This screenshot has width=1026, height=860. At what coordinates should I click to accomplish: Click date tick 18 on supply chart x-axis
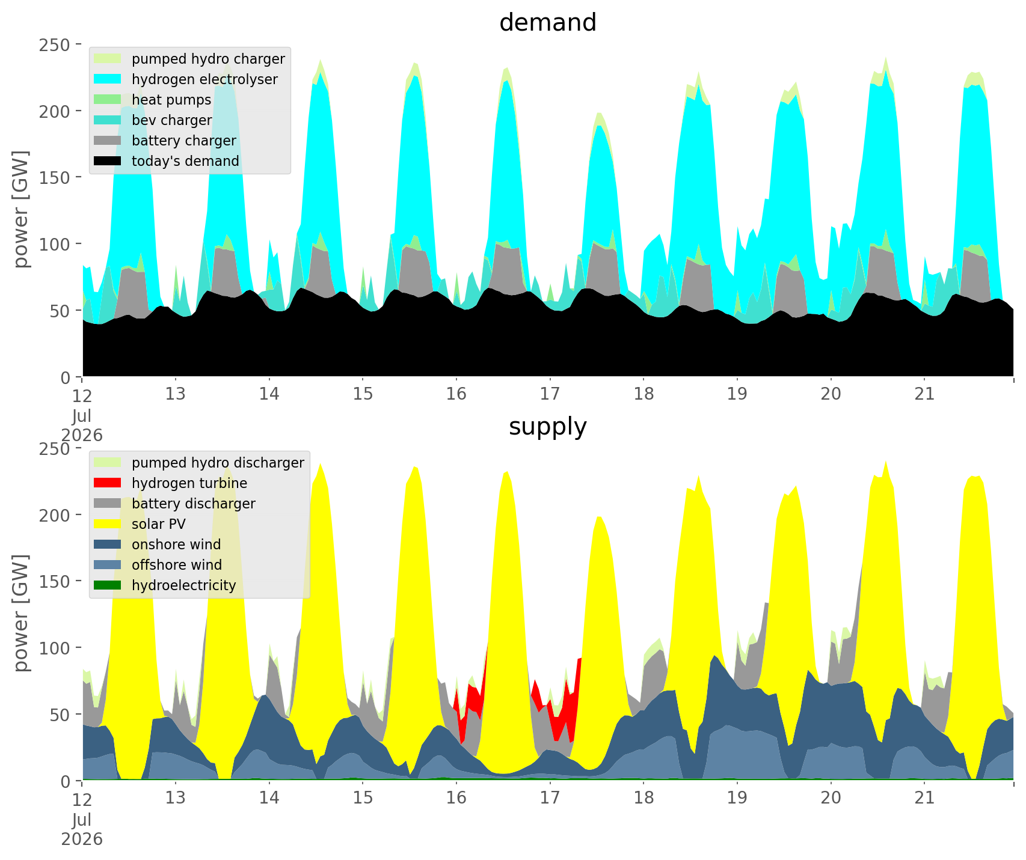point(644,798)
